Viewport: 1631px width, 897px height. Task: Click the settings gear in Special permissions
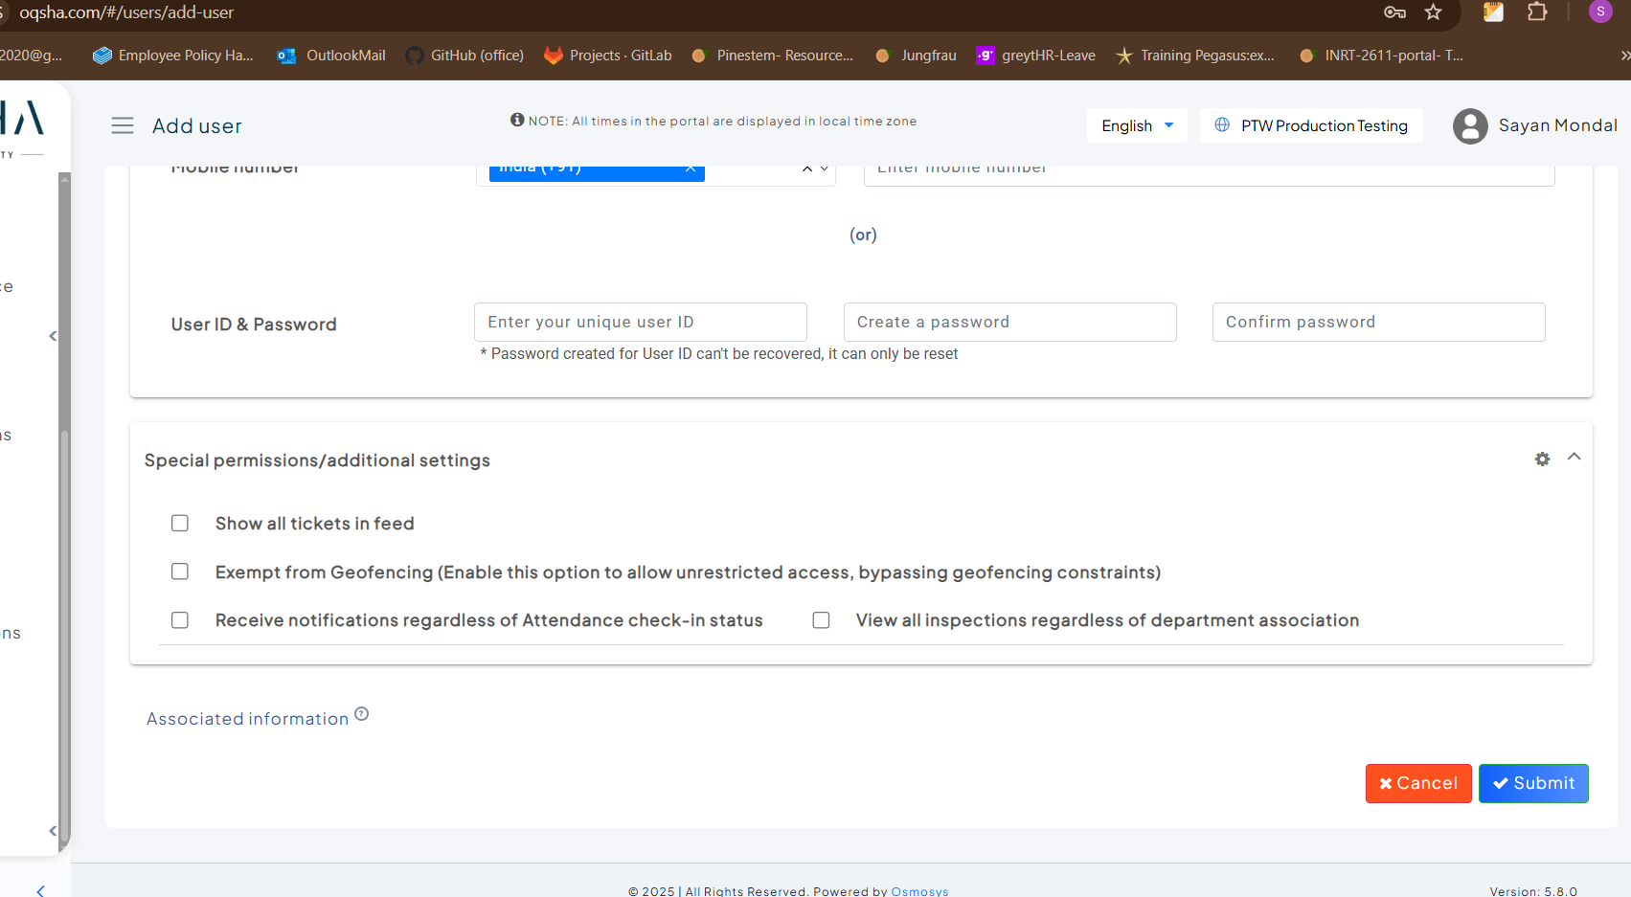1542,460
